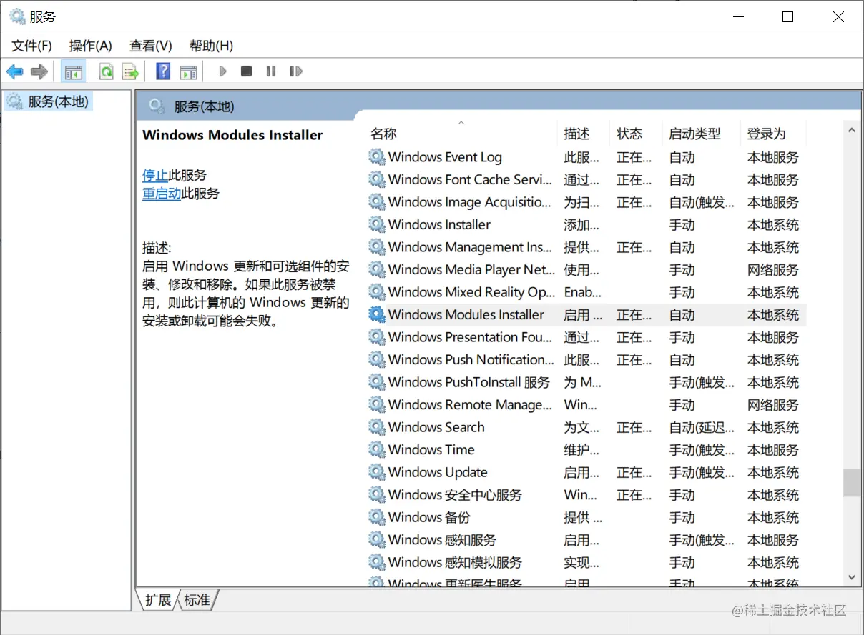Select the Windows Presentation Foundation row
Image resolution: width=864 pixels, height=635 pixels.
click(586, 337)
